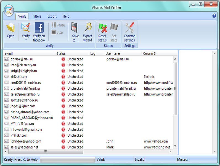The height and width of the screenshot is (166, 220).
Task: Click the list's scroll down arrow
Action: [x=175, y=146]
